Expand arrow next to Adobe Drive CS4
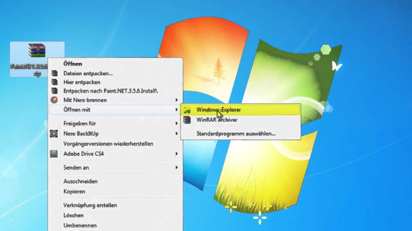The height and width of the screenshot is (231, 412). click(x=176, y=154)
